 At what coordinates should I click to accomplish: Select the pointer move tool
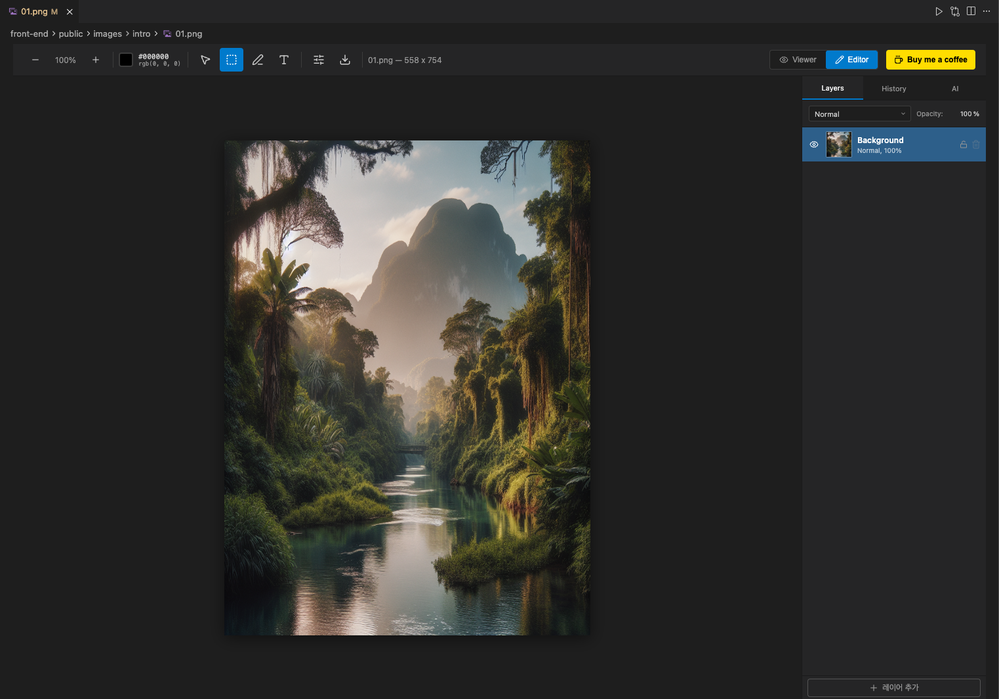pyautogui.click(x=205, y=60)
